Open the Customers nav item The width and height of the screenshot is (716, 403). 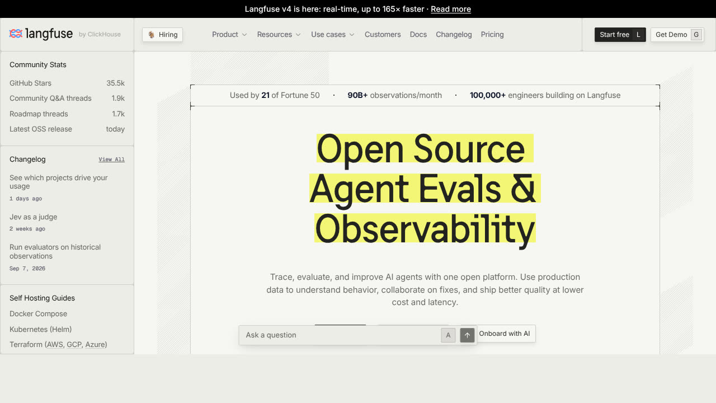point(383,35)
